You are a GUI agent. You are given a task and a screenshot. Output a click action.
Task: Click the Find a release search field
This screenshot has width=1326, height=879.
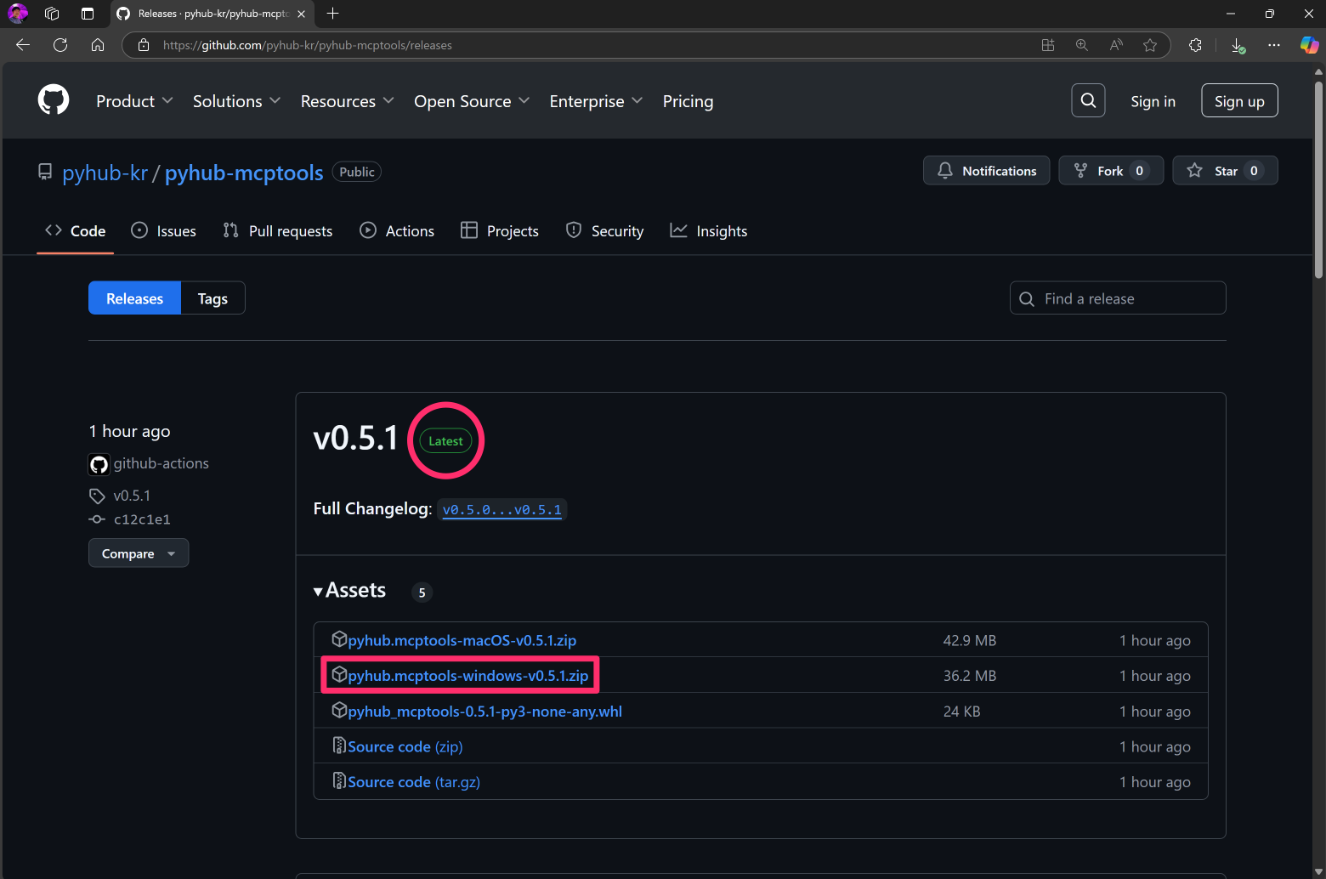click(x=1118, y=298)
